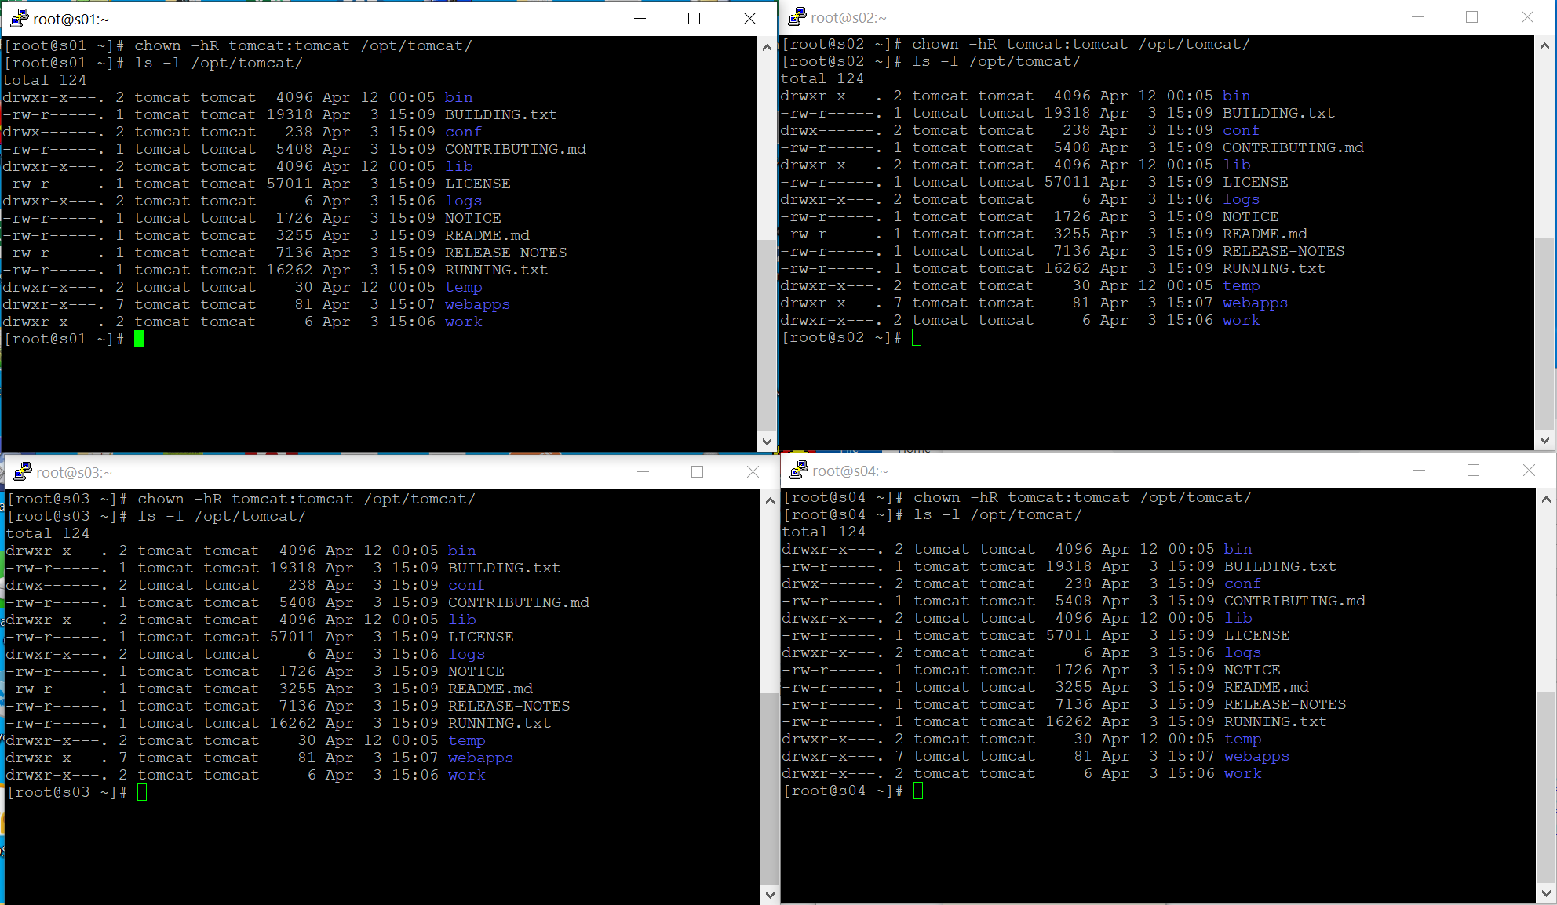Minimize the root@s03 terminal window

[x=643, y=471]
